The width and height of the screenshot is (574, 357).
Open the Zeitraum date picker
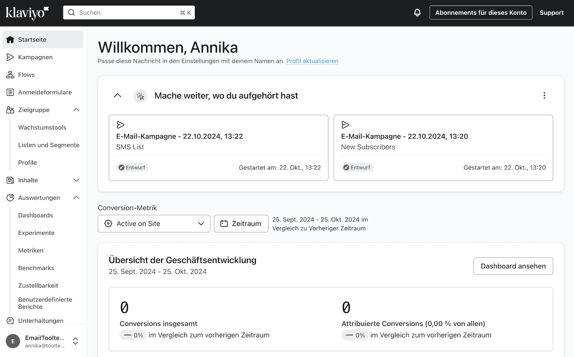tap(241, 224)
